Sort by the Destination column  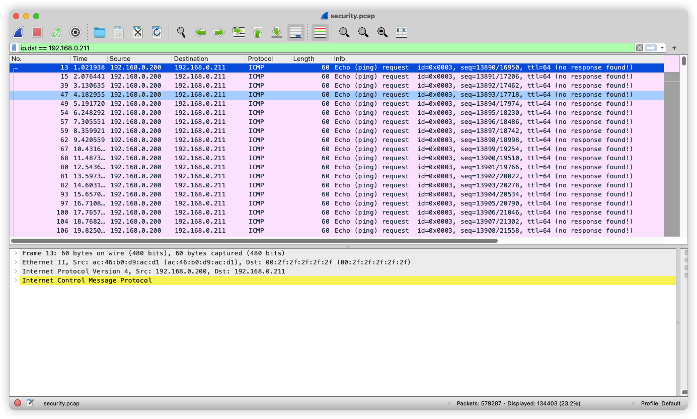[209, 59]
